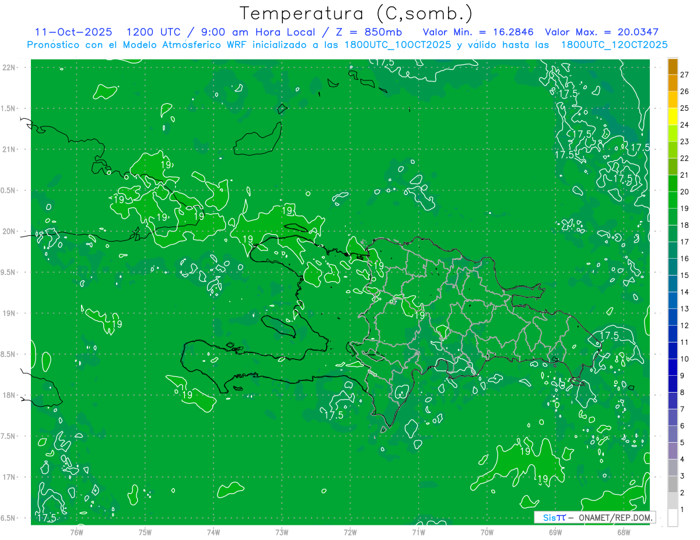Viewport: 700px width, 540px height.
Task: Click the green swatch between 19 and 20
Action: coord(673,200)
